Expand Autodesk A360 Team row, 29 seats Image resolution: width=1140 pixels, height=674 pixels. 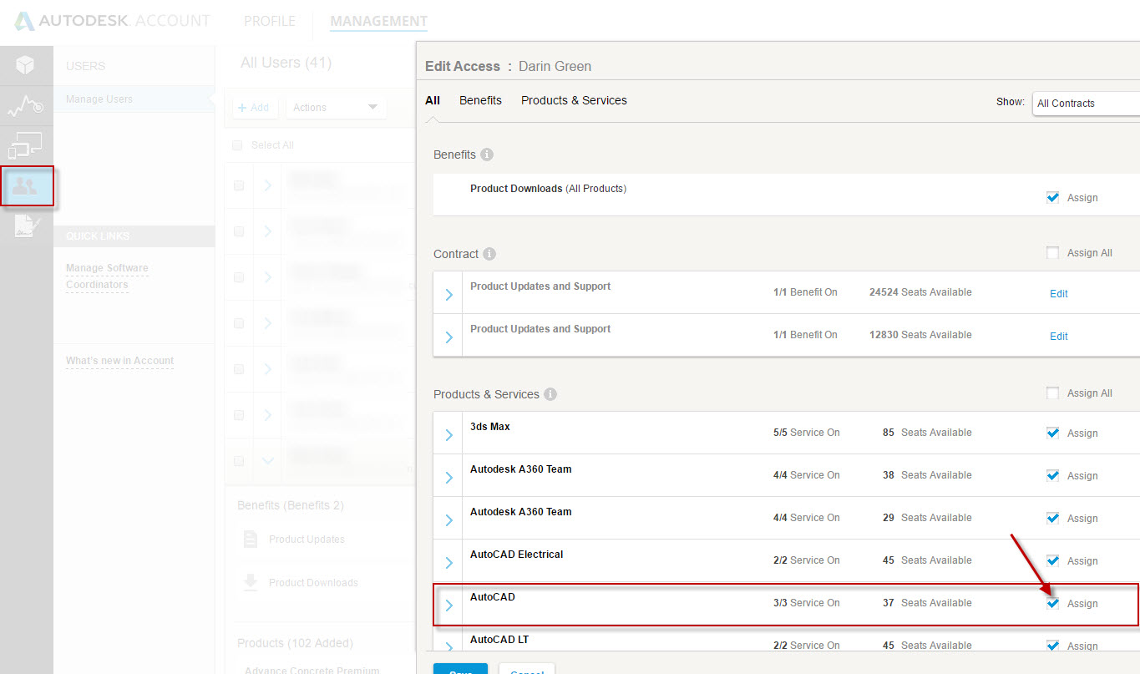pos(448,519)
